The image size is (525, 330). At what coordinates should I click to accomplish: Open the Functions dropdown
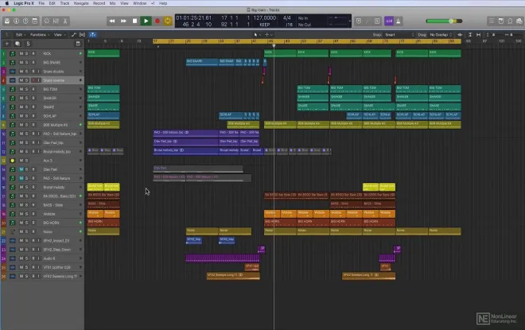pyautogui.click(x=40, y=35)
